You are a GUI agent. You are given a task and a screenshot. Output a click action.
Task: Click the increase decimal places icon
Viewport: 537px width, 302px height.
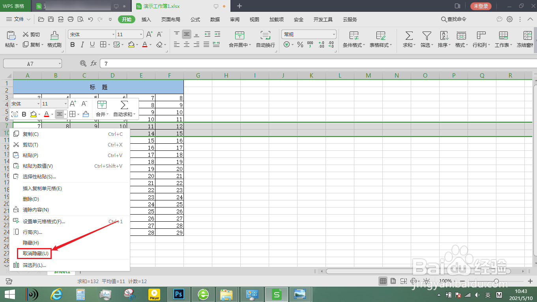point(321,45)
